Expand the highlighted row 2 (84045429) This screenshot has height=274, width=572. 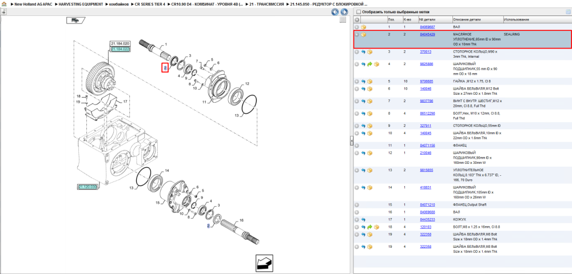[x=357, y=35]
